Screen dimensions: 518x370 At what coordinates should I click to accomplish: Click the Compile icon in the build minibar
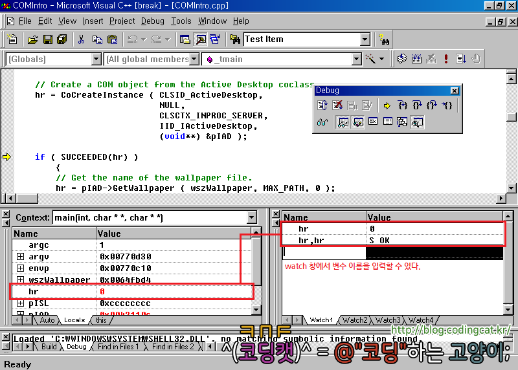point(401,59)
